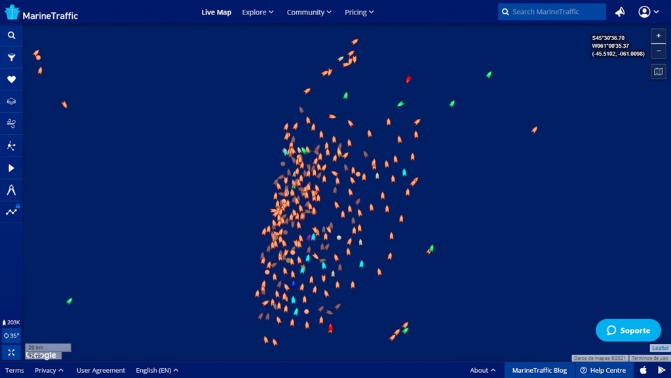Open the user account dropdown
This screenshot has width=671, height=378.
pos(648,12)
